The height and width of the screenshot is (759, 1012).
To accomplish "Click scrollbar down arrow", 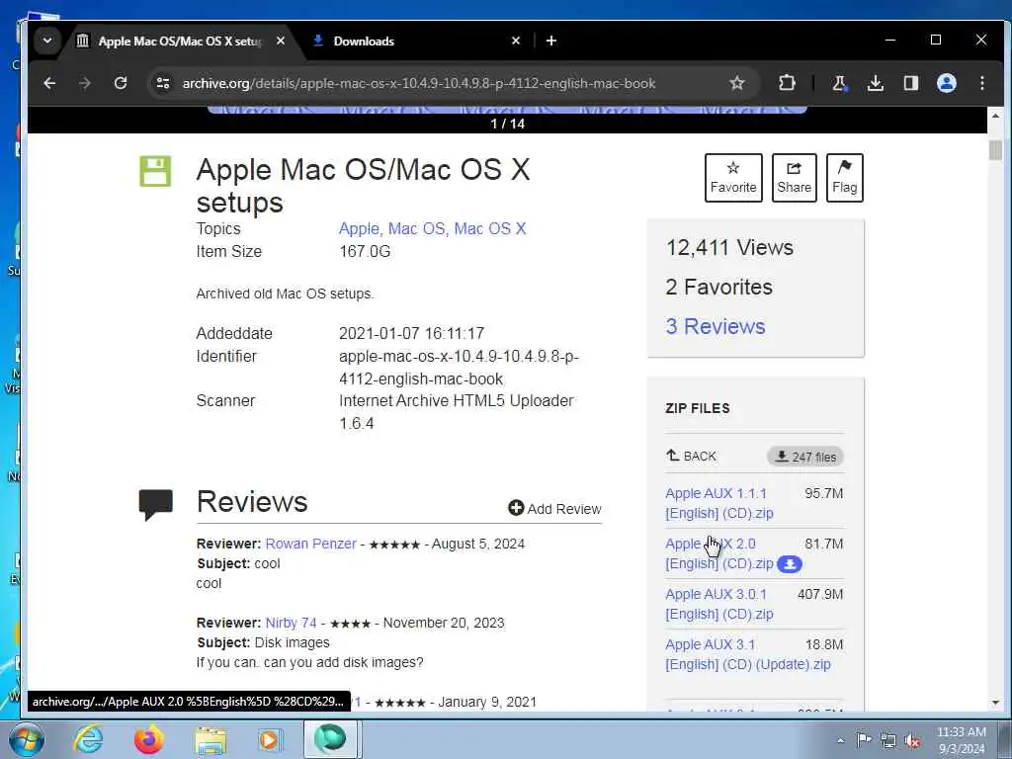I will (x=995, y=703).
